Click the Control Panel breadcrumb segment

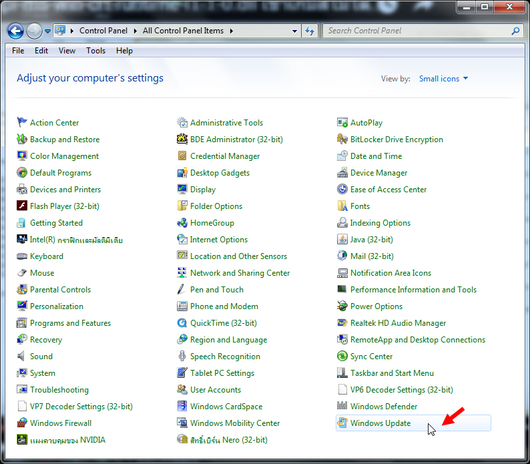(103, 31)
